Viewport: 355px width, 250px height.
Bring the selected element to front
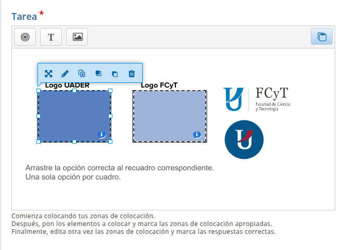point(98,73)
